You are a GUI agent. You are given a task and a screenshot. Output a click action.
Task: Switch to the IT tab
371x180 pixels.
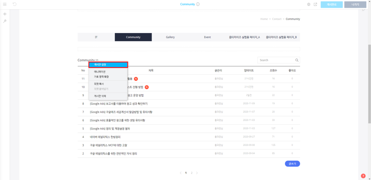tap(96, 37)
